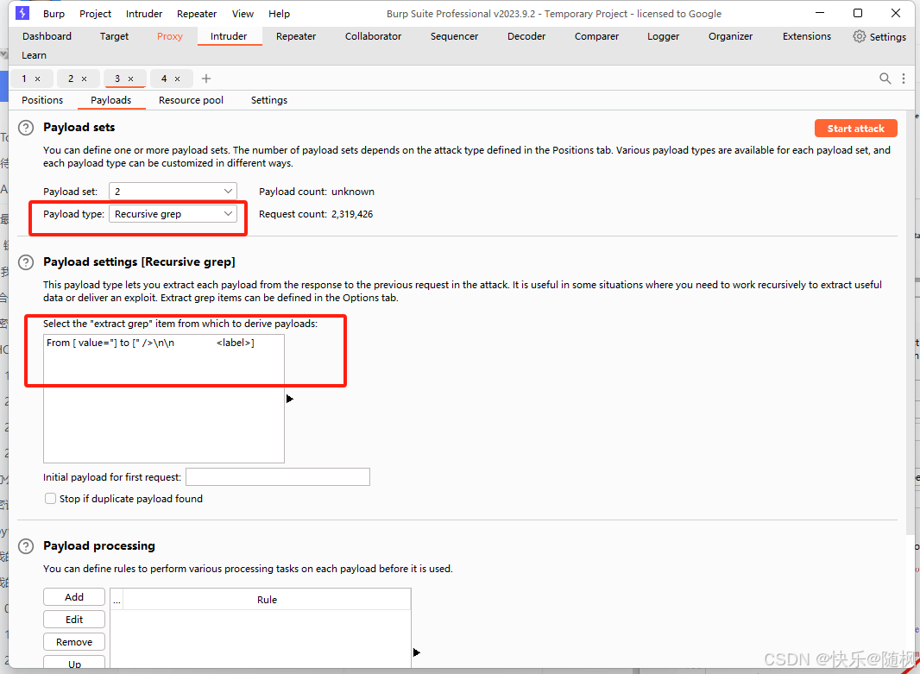
Task: Open the Burp menu
Action: [54, 14]
